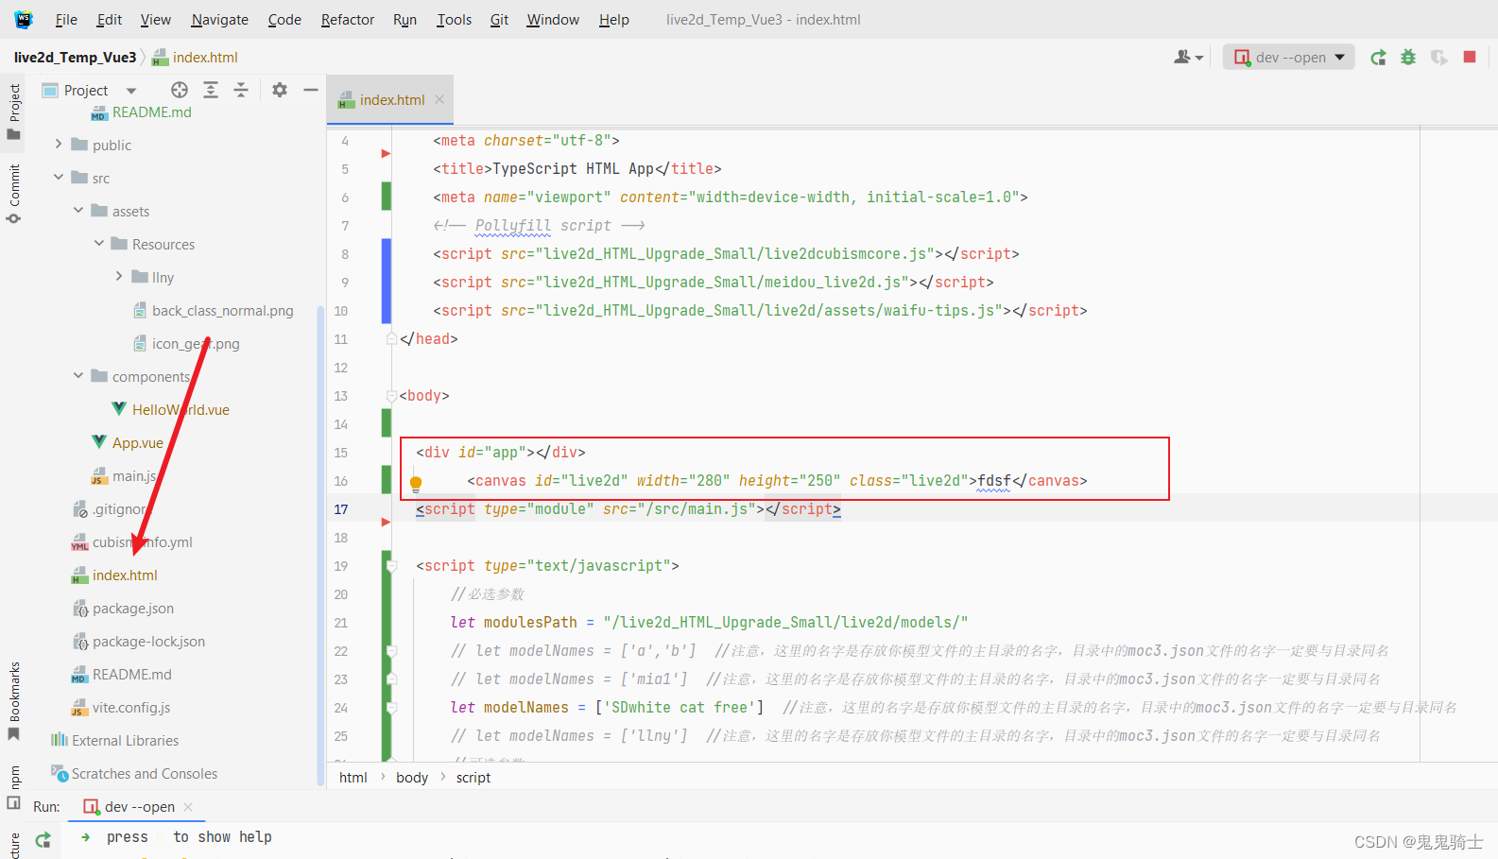
Task: Expand the llny folder
Action: coord(118,276)
